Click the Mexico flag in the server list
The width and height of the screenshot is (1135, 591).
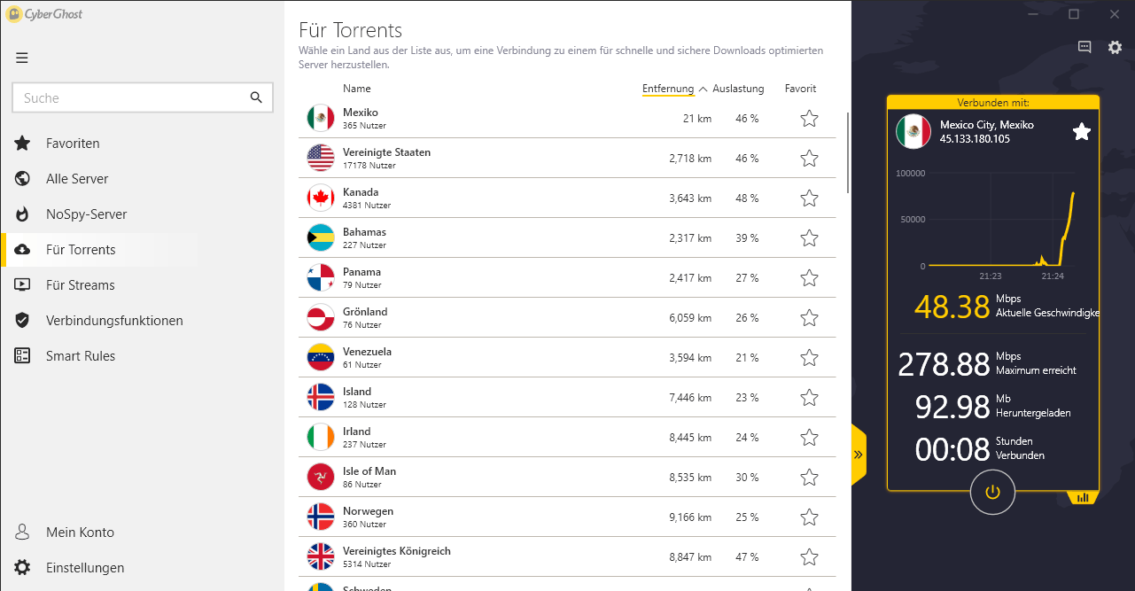321,118
